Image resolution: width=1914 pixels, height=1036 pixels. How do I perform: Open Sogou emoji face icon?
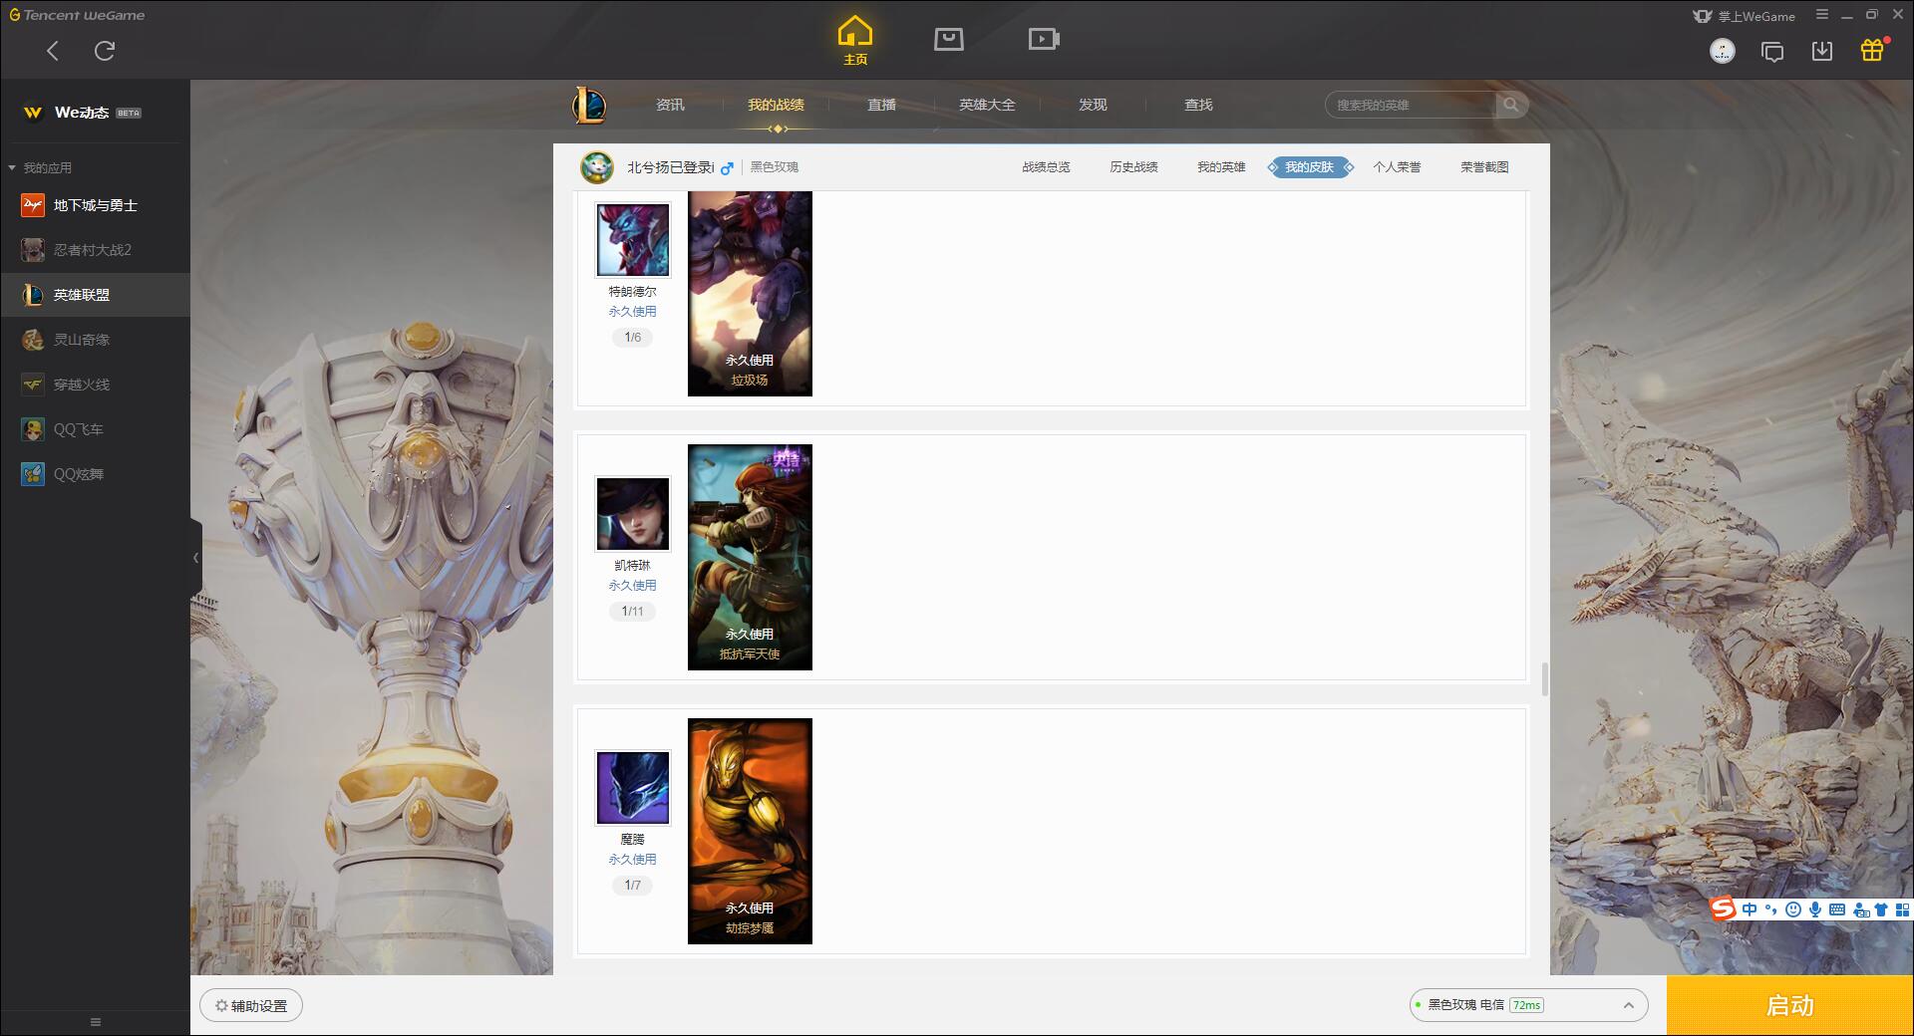(x=1793, y=909)
